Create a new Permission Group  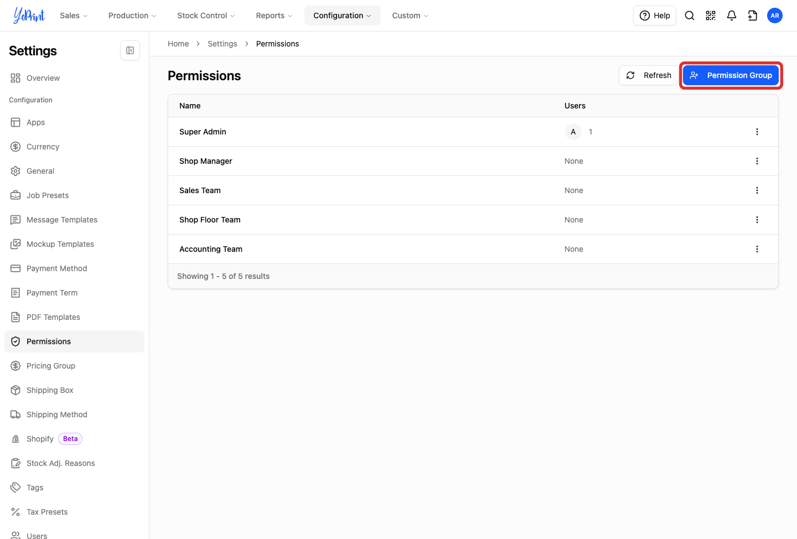pyautogui.click(x=731, y=75)
